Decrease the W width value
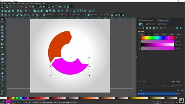The image size is (185, 104). tap(84, 15)
